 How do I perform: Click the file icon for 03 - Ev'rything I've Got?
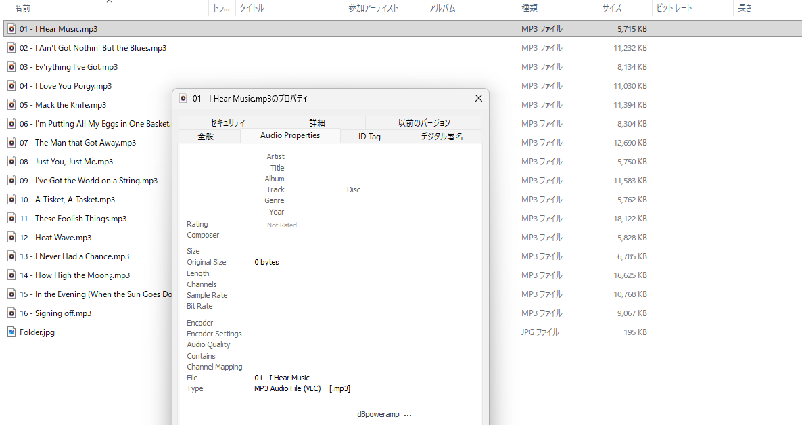tap(11, 67)
